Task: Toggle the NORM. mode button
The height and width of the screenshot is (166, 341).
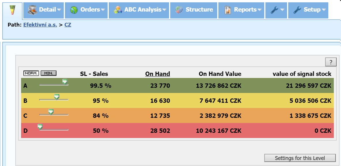Action: (31, 73)
